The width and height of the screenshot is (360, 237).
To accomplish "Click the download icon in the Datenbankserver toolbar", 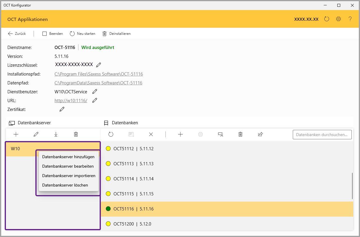I will 56,134.
